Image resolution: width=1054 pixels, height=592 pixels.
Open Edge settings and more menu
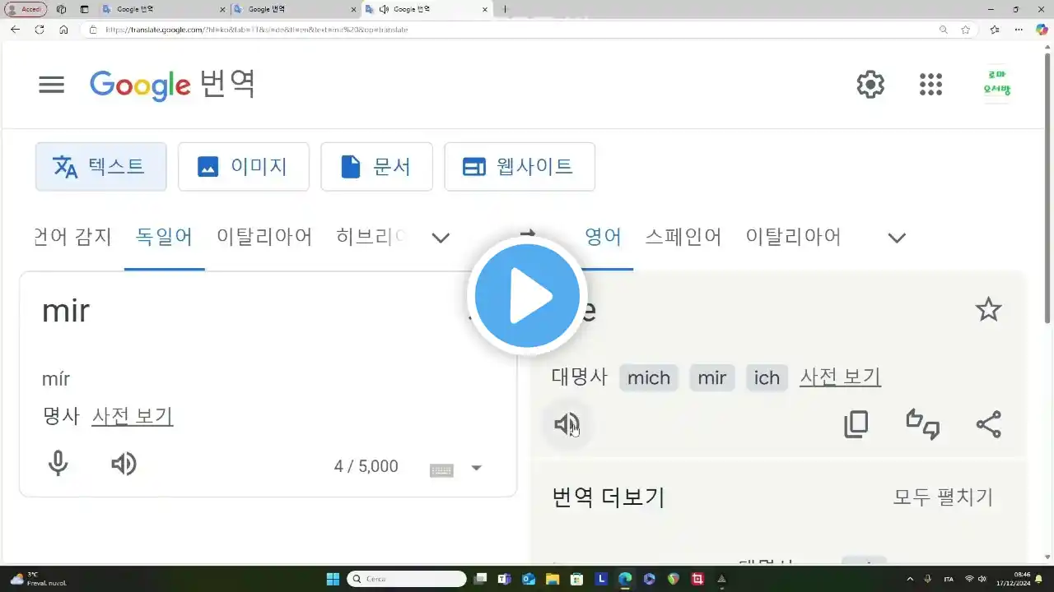tap(1019, 30)
